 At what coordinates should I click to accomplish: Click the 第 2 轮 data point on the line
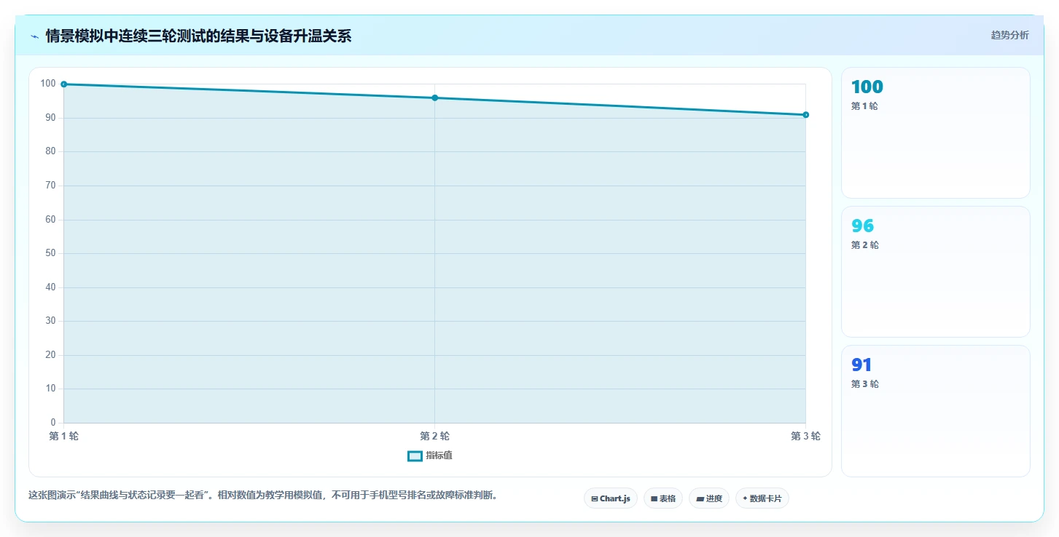[435, 98]
